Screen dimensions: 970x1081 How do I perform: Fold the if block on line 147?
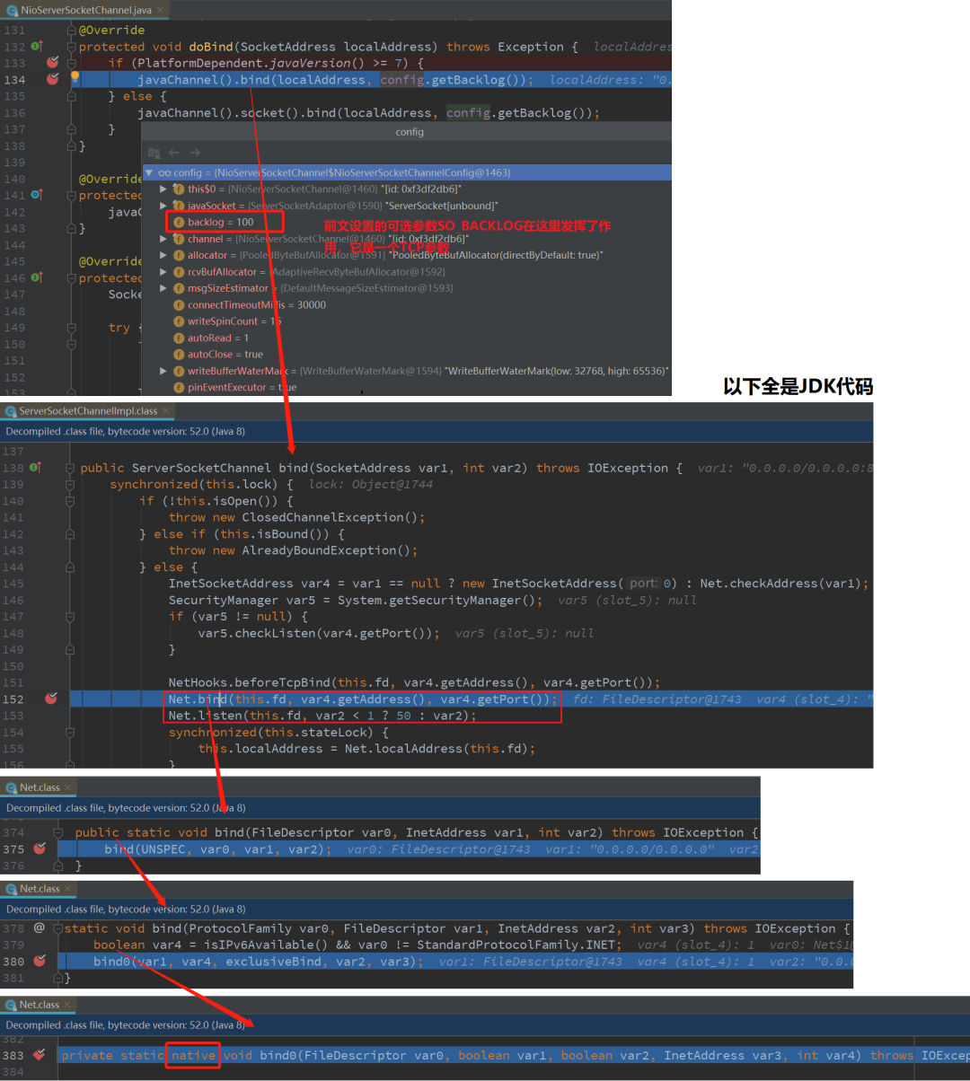point(71,616)
